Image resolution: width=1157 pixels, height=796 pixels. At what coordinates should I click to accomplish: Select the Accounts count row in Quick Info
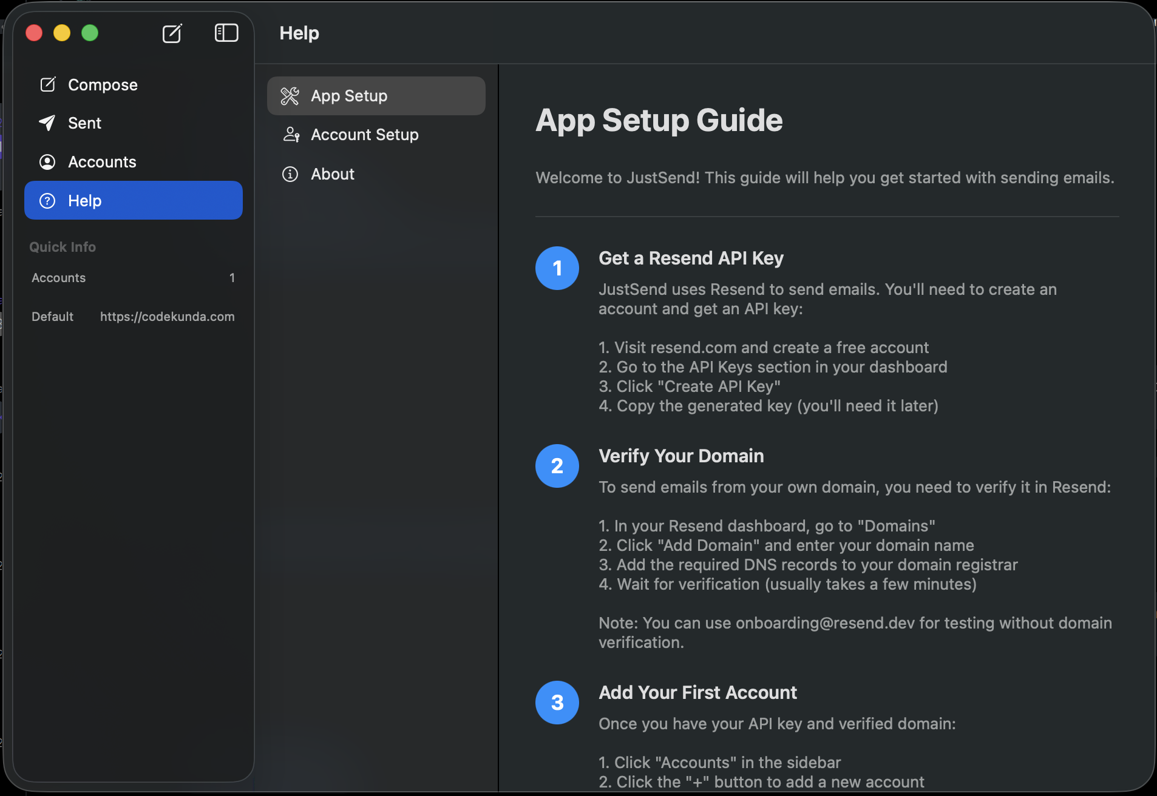tap(133, 278)
